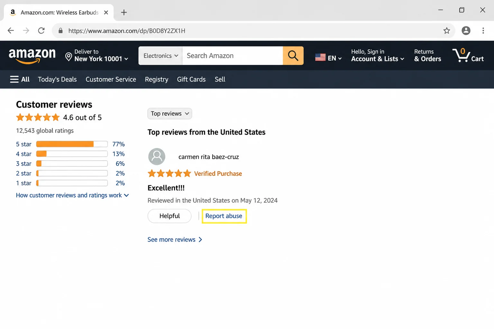Click the lock site info icon
The width and height of the screenshot is (494, 329).
pyautogui.click(x=60, y=31)
